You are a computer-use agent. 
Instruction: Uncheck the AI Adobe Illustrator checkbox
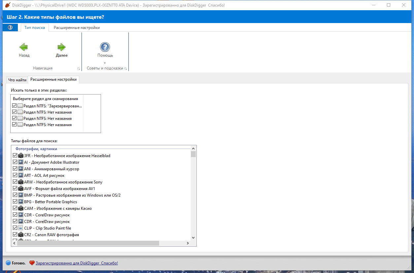pyautogui.click(x=15, y=162)
